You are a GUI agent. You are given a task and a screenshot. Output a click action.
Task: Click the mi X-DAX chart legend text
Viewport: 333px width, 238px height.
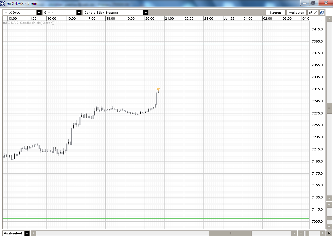tap(29, 23)
